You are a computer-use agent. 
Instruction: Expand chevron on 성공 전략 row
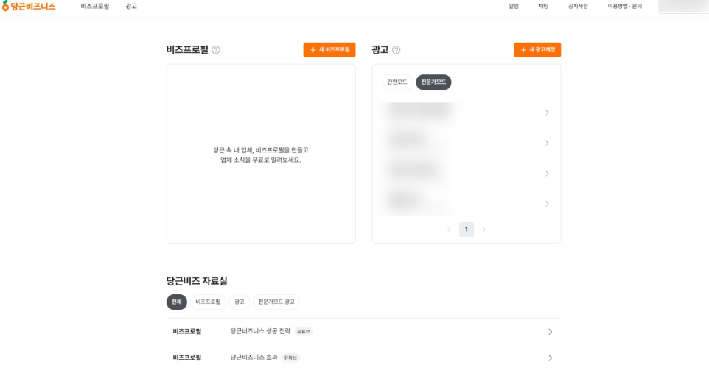click(x=550, y=332)
